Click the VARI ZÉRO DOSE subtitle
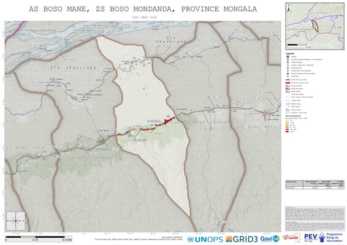This screenshot has height=245, width=347. [144, 17]
